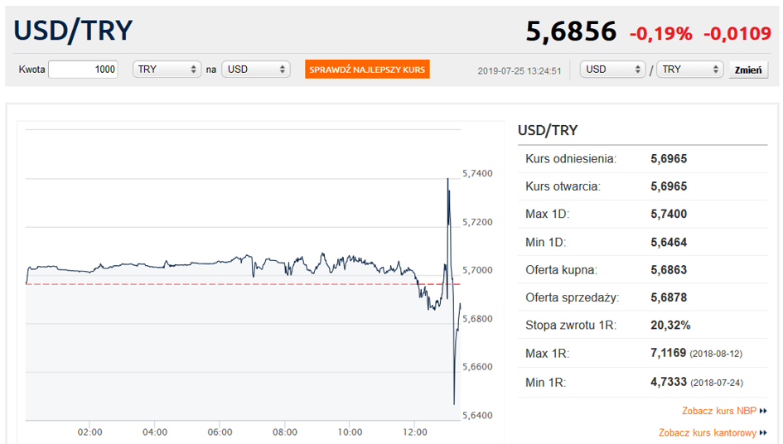Click the double-arrow icon beside Zobacz kurs NBP

pyautogui.click(x=763, y=411)
